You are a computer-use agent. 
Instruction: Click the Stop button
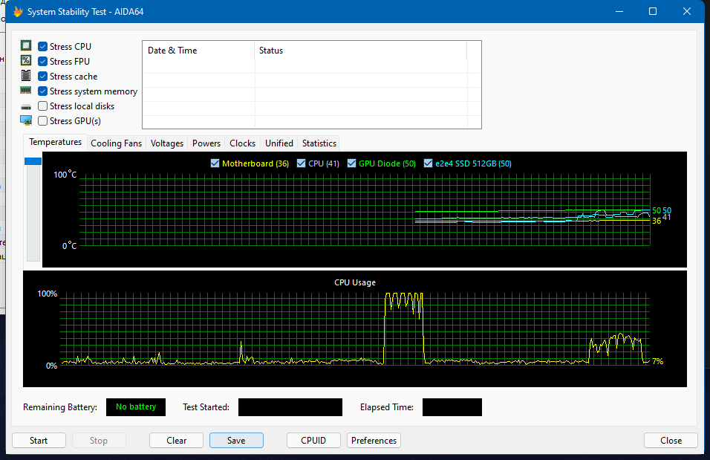(x=99, y=441)
